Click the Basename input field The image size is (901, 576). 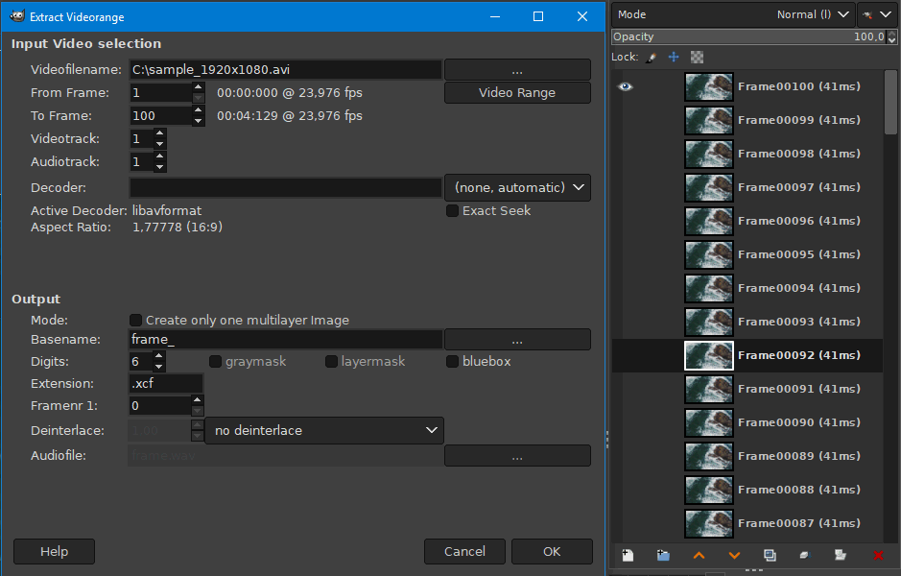(286, 340)
